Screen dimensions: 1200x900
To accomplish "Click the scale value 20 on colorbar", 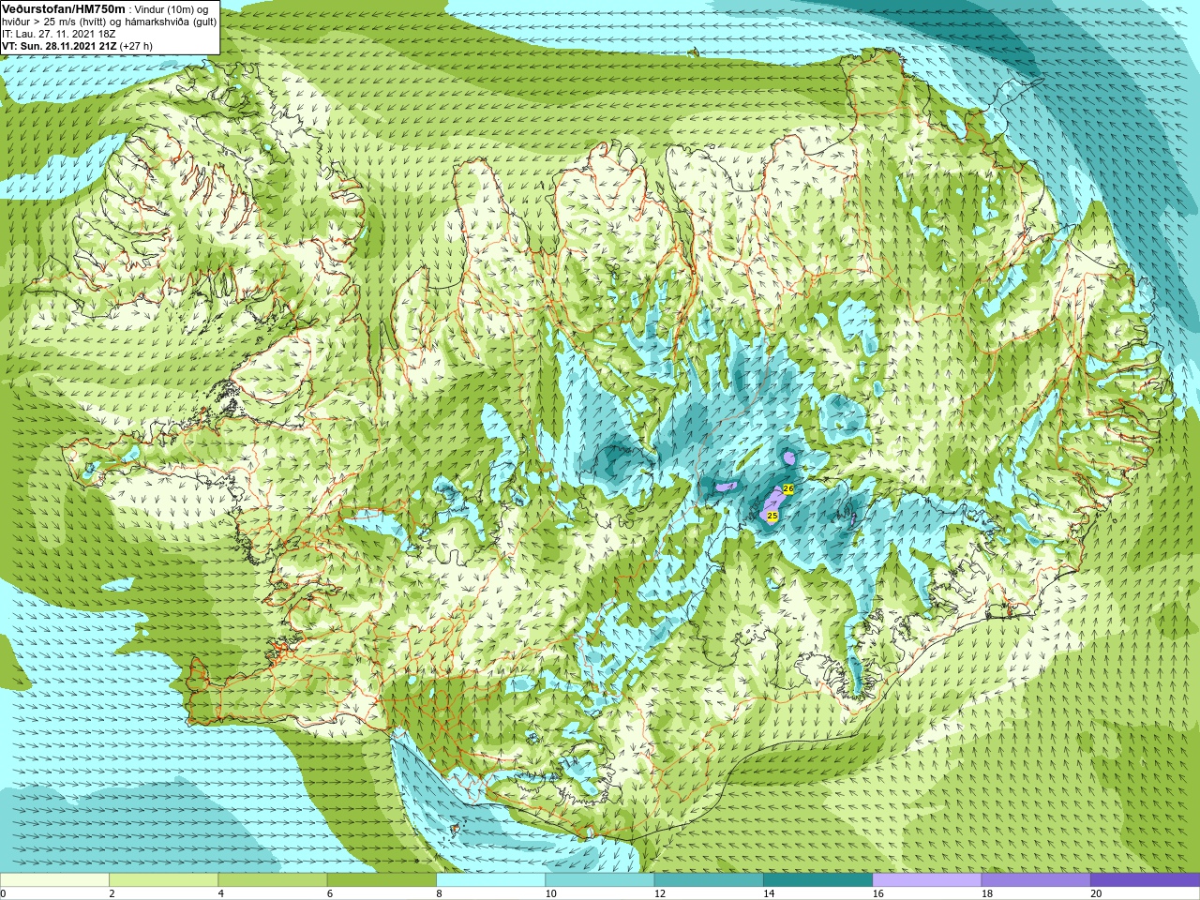I will coord(1096,893).
